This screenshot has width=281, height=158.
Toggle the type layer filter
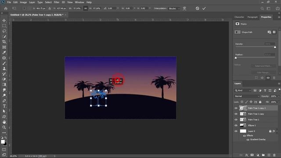point(265,90)
